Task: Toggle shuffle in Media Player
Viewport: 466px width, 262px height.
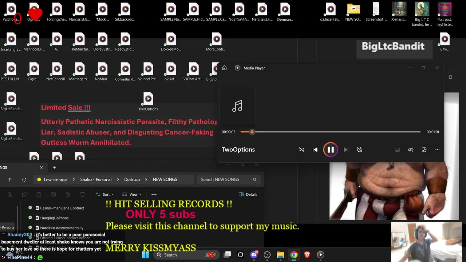Action: 302,150
